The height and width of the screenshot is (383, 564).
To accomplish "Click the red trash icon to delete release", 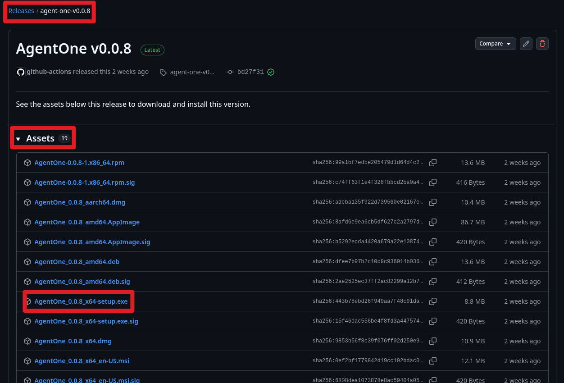I will pyautogui.click(x=542, y=44).
